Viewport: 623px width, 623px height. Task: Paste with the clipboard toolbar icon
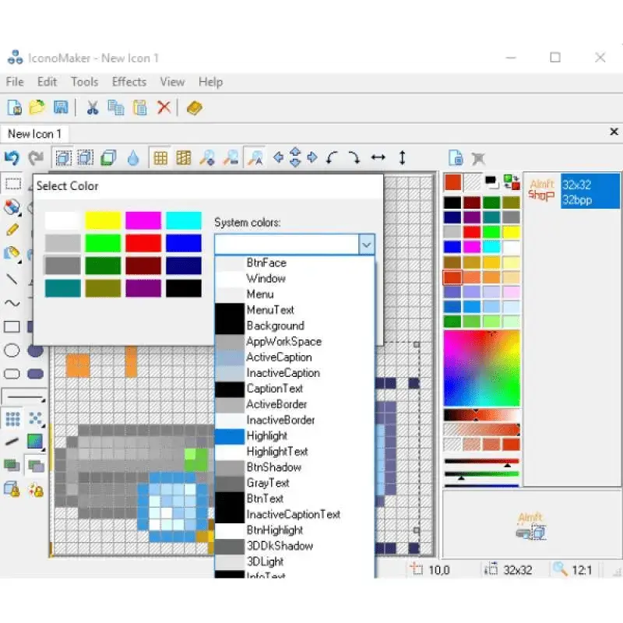pos(140,107)
